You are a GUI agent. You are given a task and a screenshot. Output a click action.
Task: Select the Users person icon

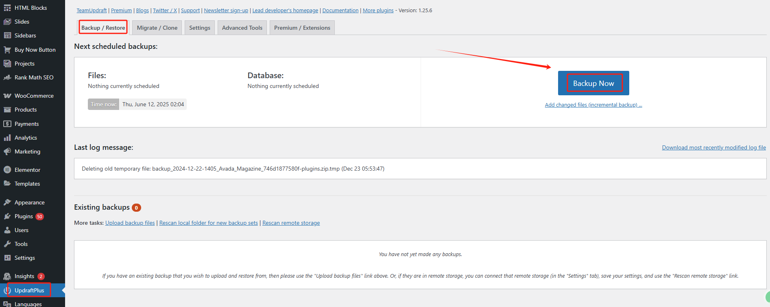7,230
